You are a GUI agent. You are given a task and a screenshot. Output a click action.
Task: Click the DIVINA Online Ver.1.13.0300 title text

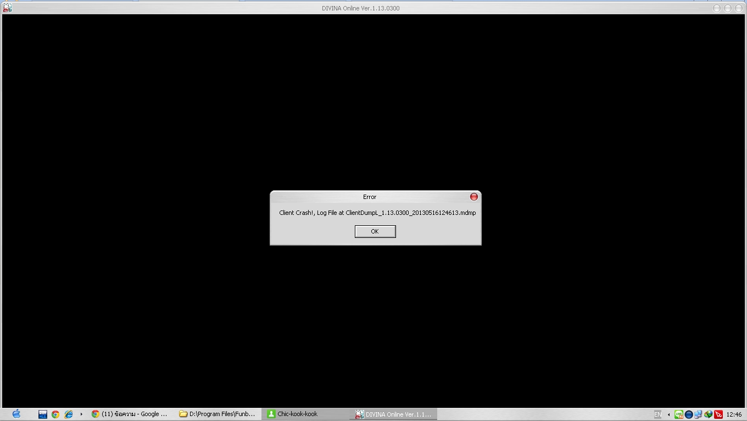tap(361, 8)
